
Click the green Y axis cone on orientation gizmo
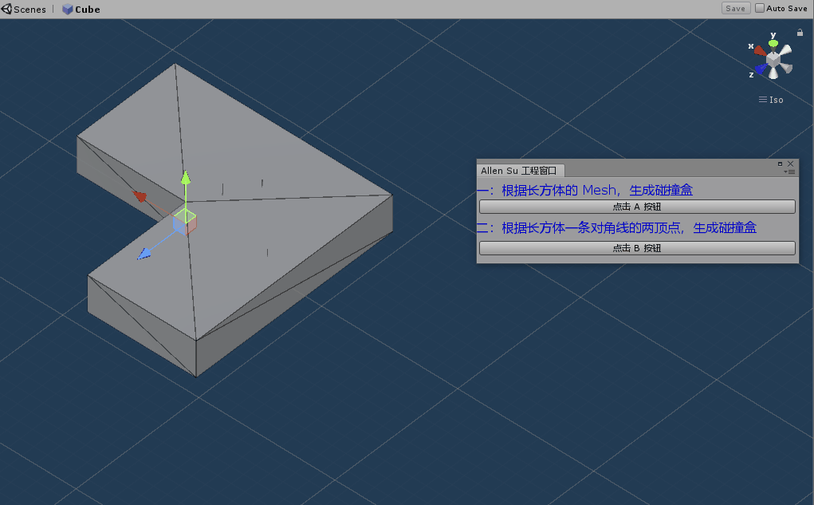[773, 43]
